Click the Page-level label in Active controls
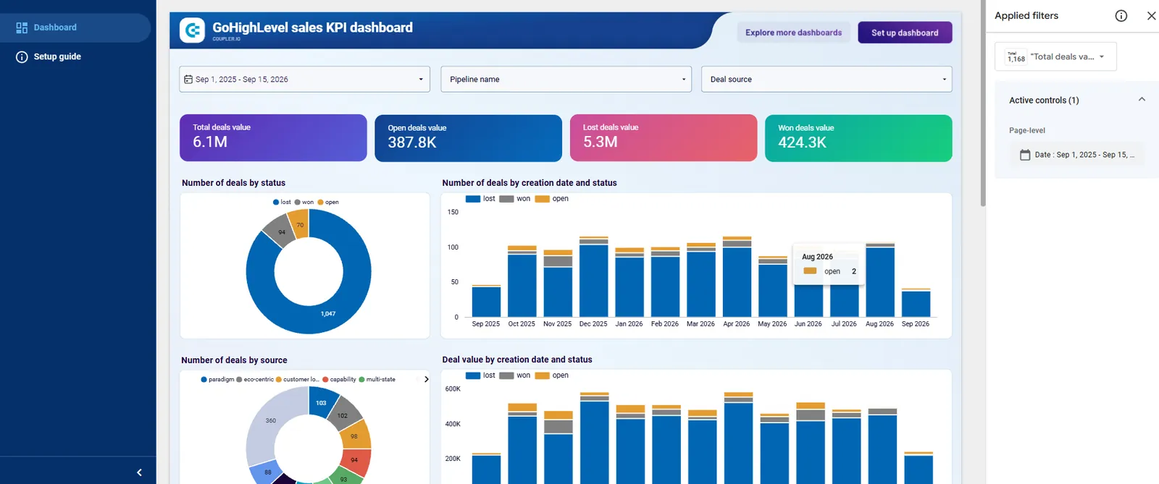Screen dimensions: 1159x484 coord(1027,130)
